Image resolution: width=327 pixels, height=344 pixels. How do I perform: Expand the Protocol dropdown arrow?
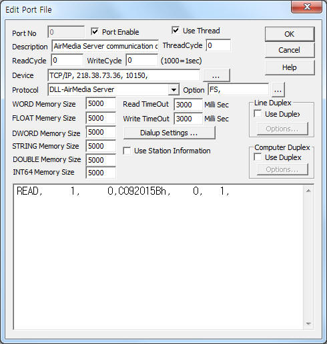coord(174,90)
